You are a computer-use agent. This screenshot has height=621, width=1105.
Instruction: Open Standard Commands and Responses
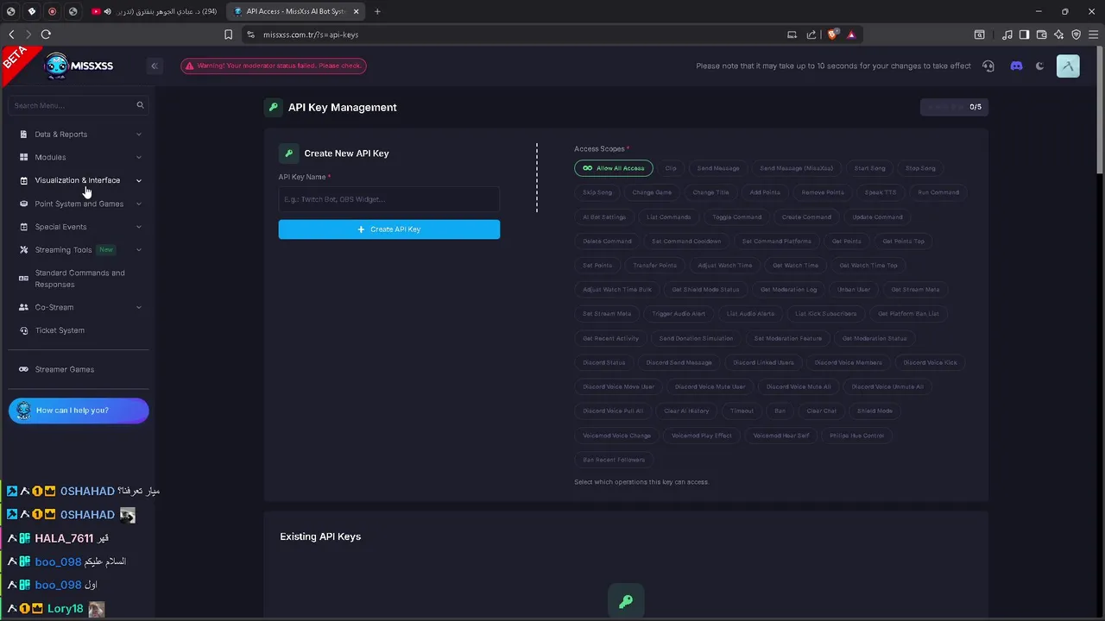[x=78, y=279]
